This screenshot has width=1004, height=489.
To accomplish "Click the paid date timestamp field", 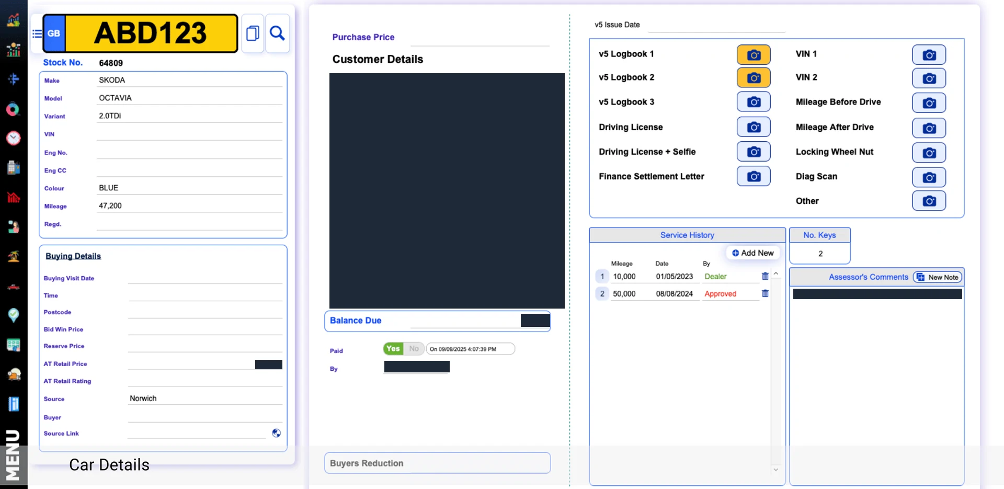I will point(470,349).
